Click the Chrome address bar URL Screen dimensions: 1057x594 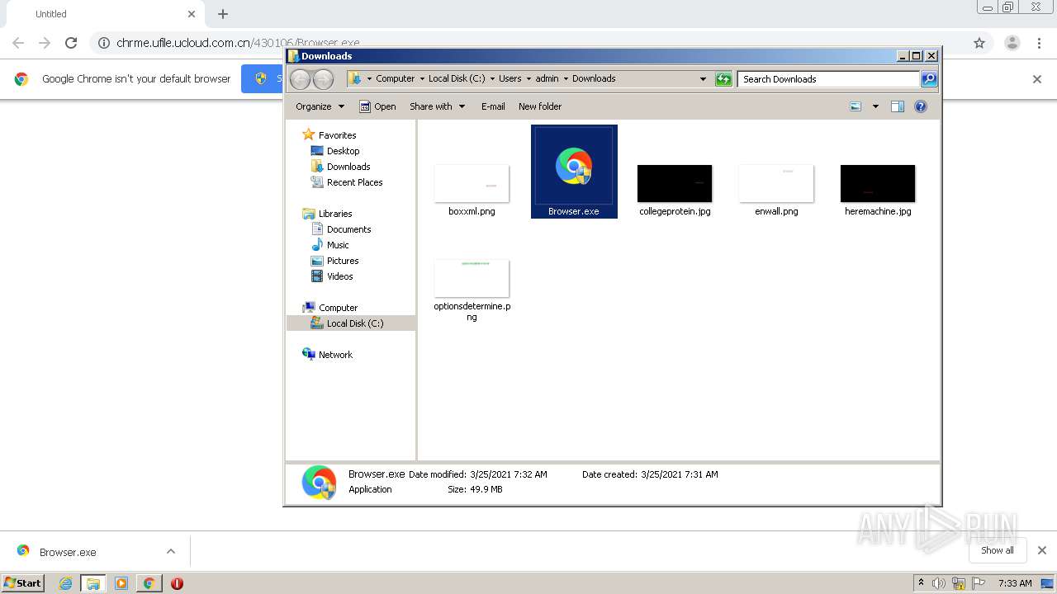[x=238, y=43]
